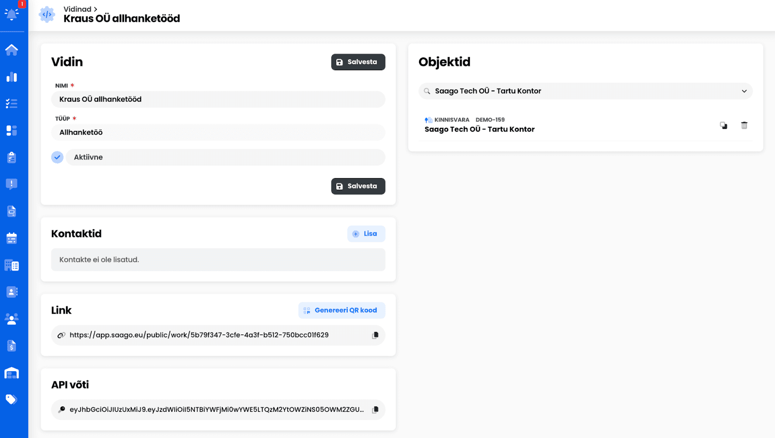Open the exclamation speech bubble icon
775x438 pixels.
pos(12,184)
